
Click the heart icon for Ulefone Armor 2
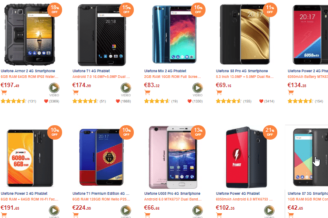pos(46,101)
